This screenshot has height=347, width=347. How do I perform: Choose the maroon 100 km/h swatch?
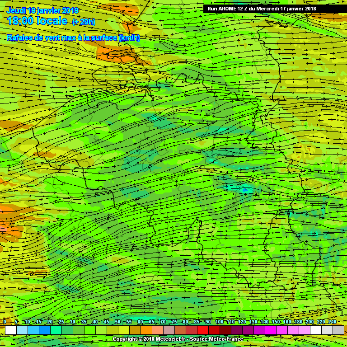click(x=225, y=330)
